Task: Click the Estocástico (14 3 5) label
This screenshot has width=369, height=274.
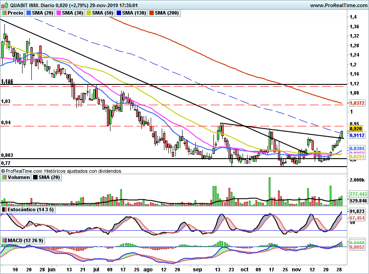Action: point(30,209)
